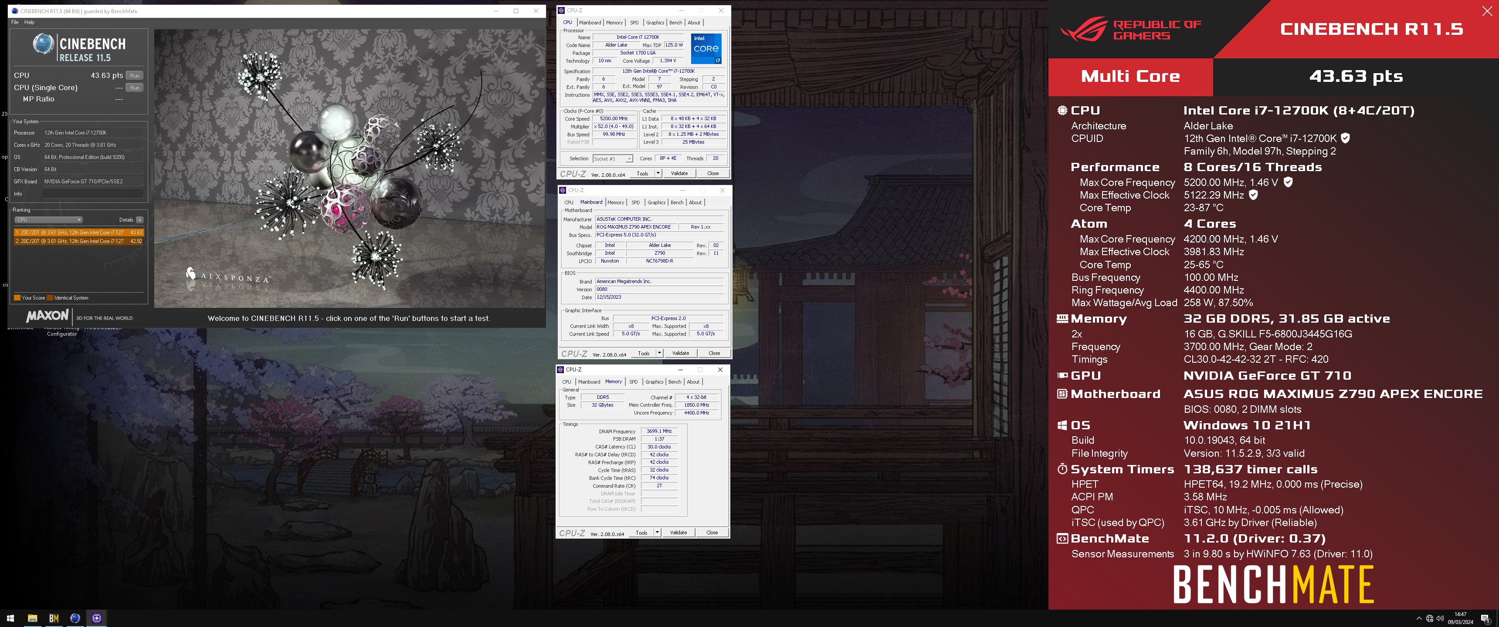This screenshot has width=1499, height=627.
Task: Switch to Mainboard tab in top CPU-Z window
Action: 590,23
